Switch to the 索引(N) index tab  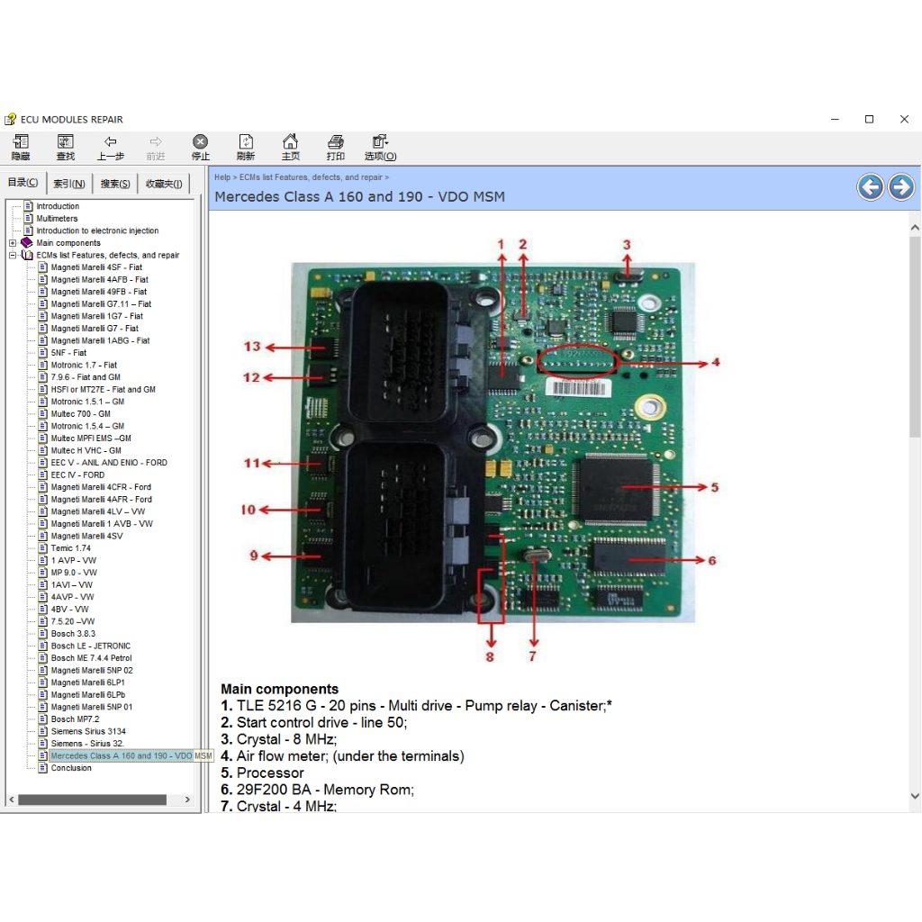(68, 184)
